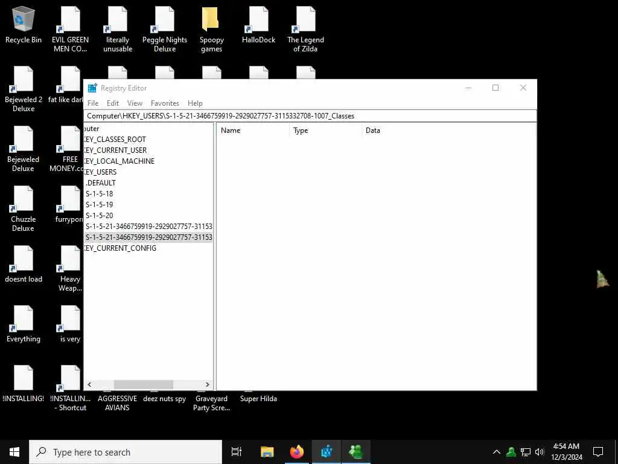Screen dimensions: 618x464
Task: Click the Computer root node in the tree
Action: [x=92, y=129]
